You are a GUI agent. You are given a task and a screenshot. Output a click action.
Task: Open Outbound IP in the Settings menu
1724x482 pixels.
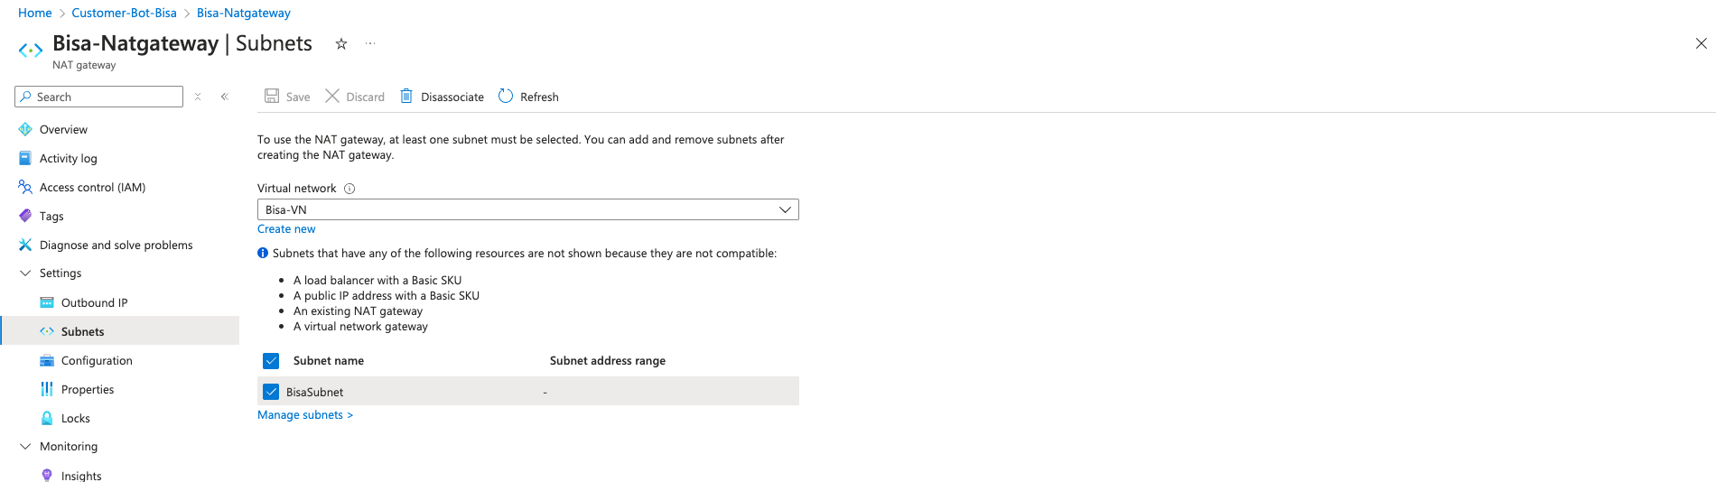94,303
